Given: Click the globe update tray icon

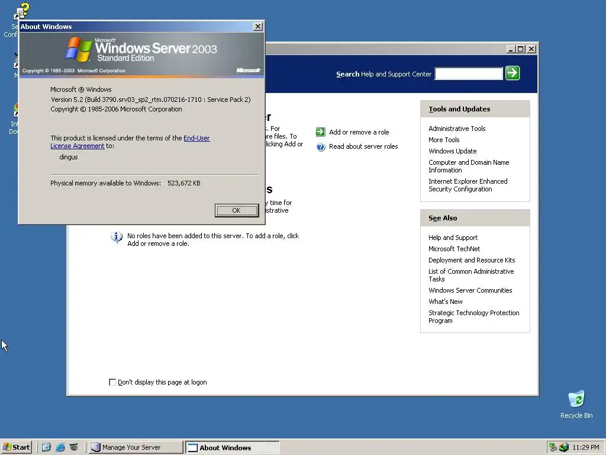Looking at the screenshot, I should (x=564, y=447).
